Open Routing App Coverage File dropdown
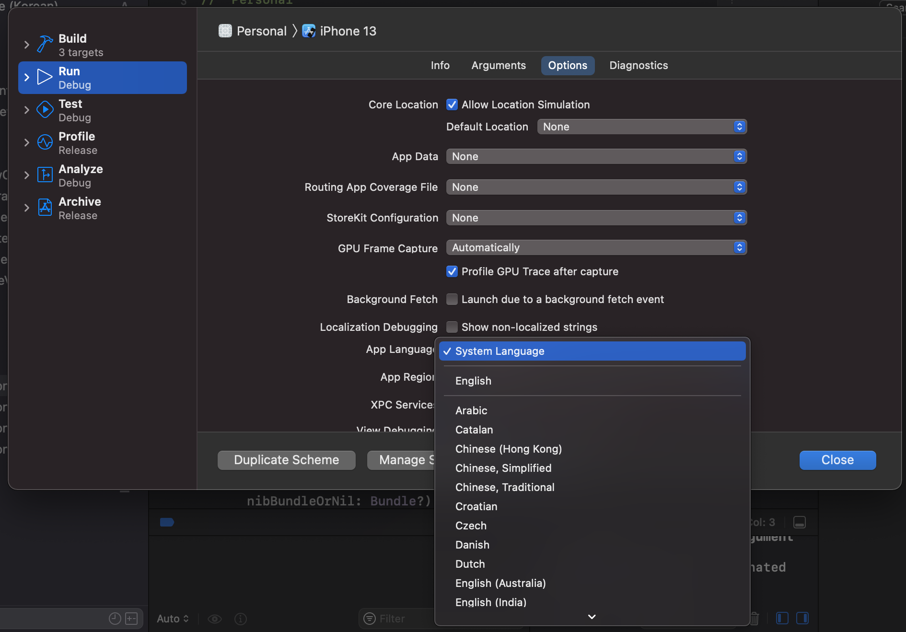This screenshot has height=632, width=906. pyautogui.click(x=596, y=187)
